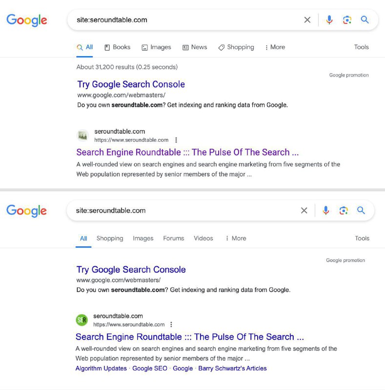Click into the top search query field
This screenshot has height=390, width=385.
[x=185, y=20]
